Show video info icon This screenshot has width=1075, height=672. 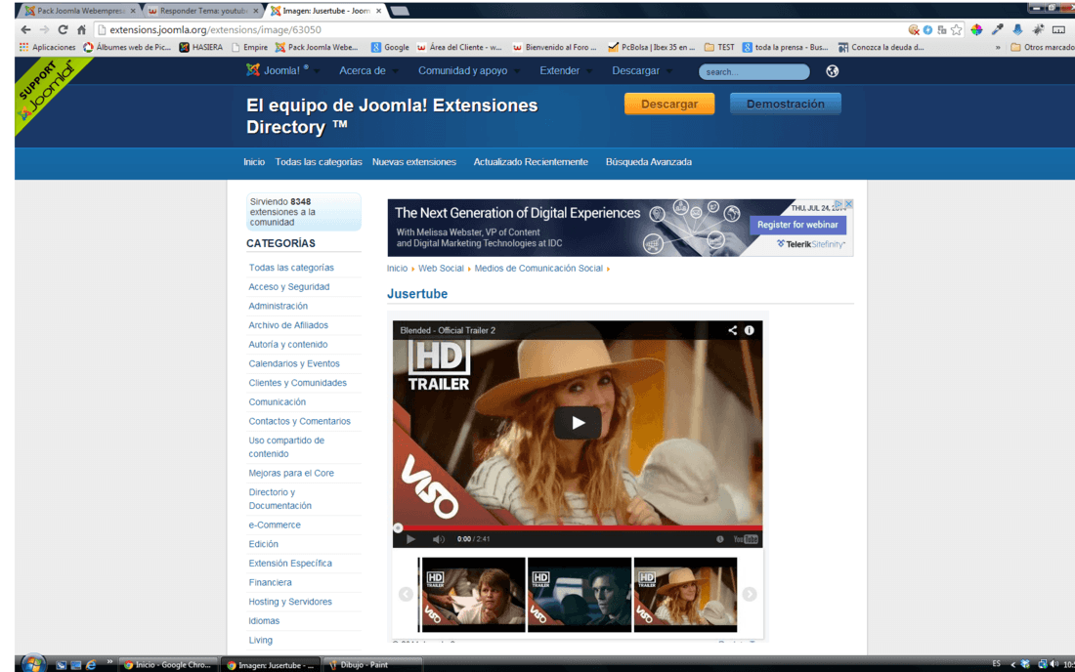click(x=750, y=330)
